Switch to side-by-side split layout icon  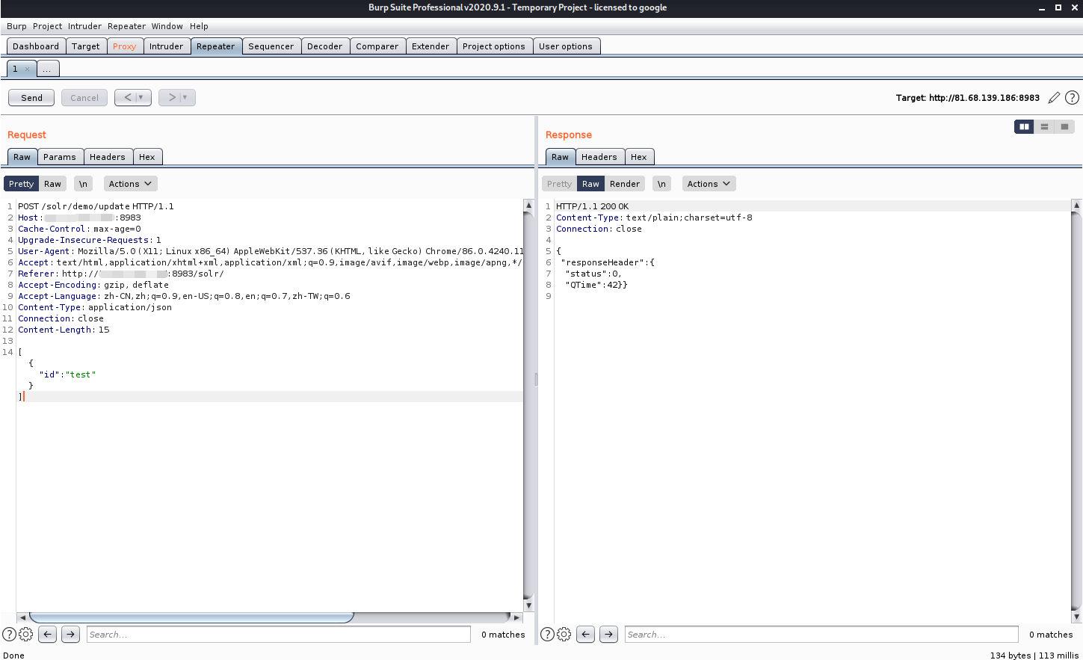(x=1024, y=127)
